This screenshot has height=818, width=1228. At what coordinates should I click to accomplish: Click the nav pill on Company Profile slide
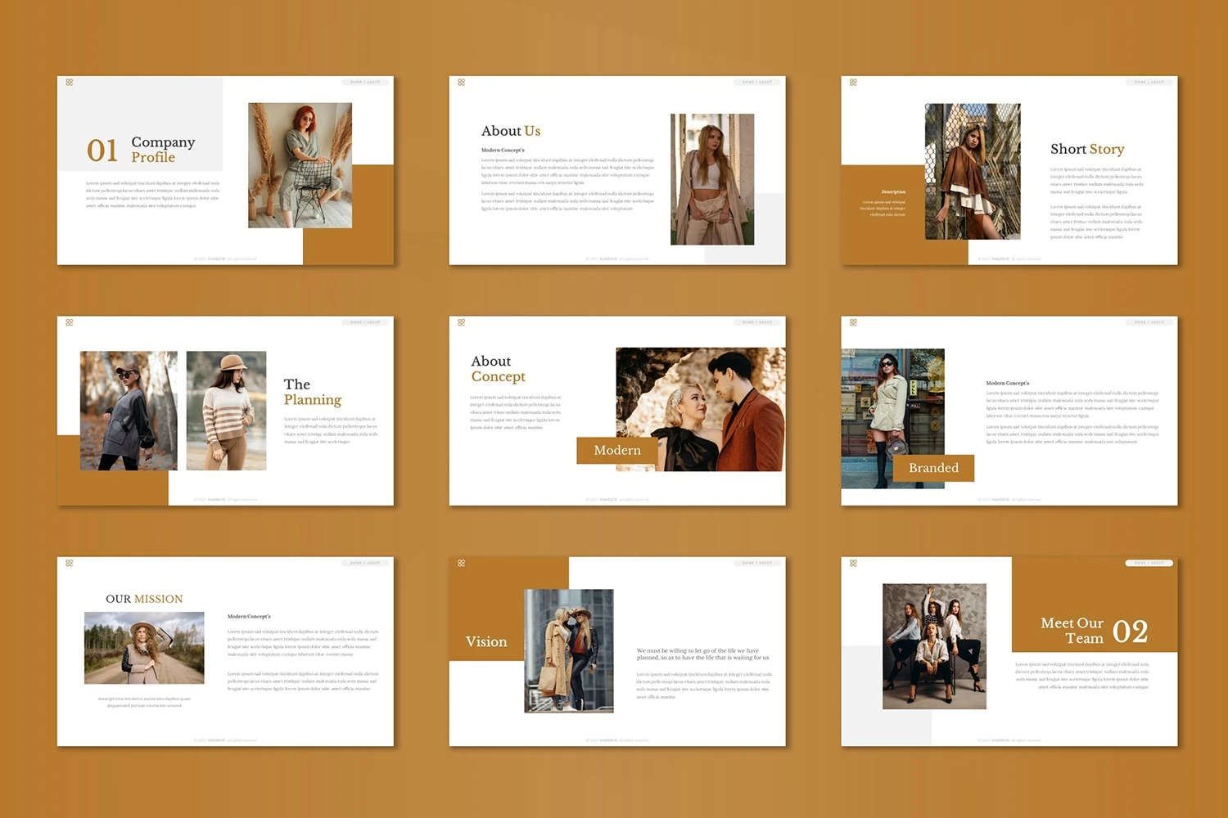364,83
